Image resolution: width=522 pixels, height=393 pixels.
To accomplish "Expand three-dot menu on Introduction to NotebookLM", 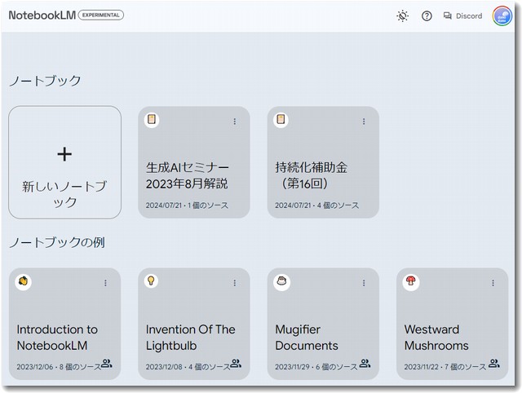I will (105, 283).
